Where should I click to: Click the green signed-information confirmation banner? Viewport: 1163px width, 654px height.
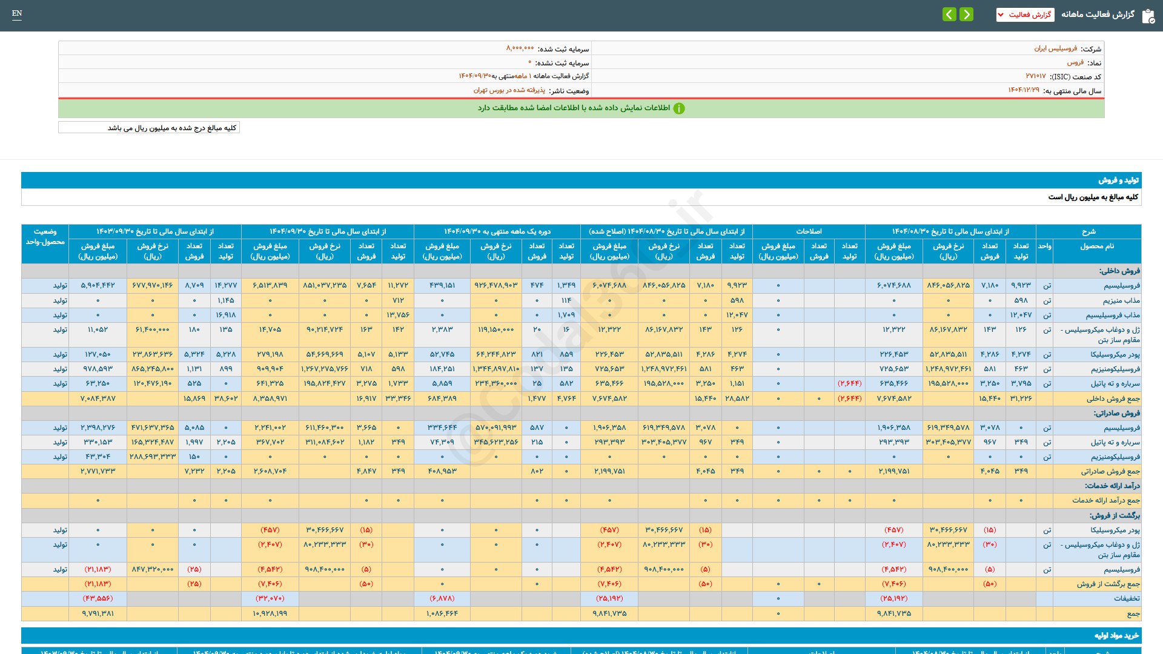click(581, 108)
